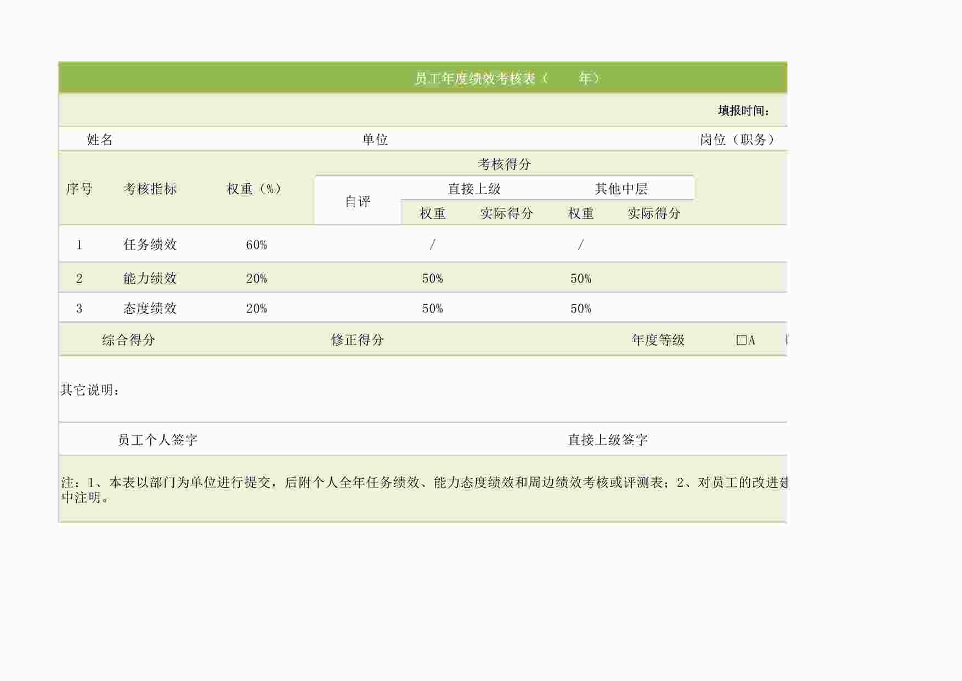Select the 态度绩效 cell
The image size is (962, 681).
click(150, 309)
